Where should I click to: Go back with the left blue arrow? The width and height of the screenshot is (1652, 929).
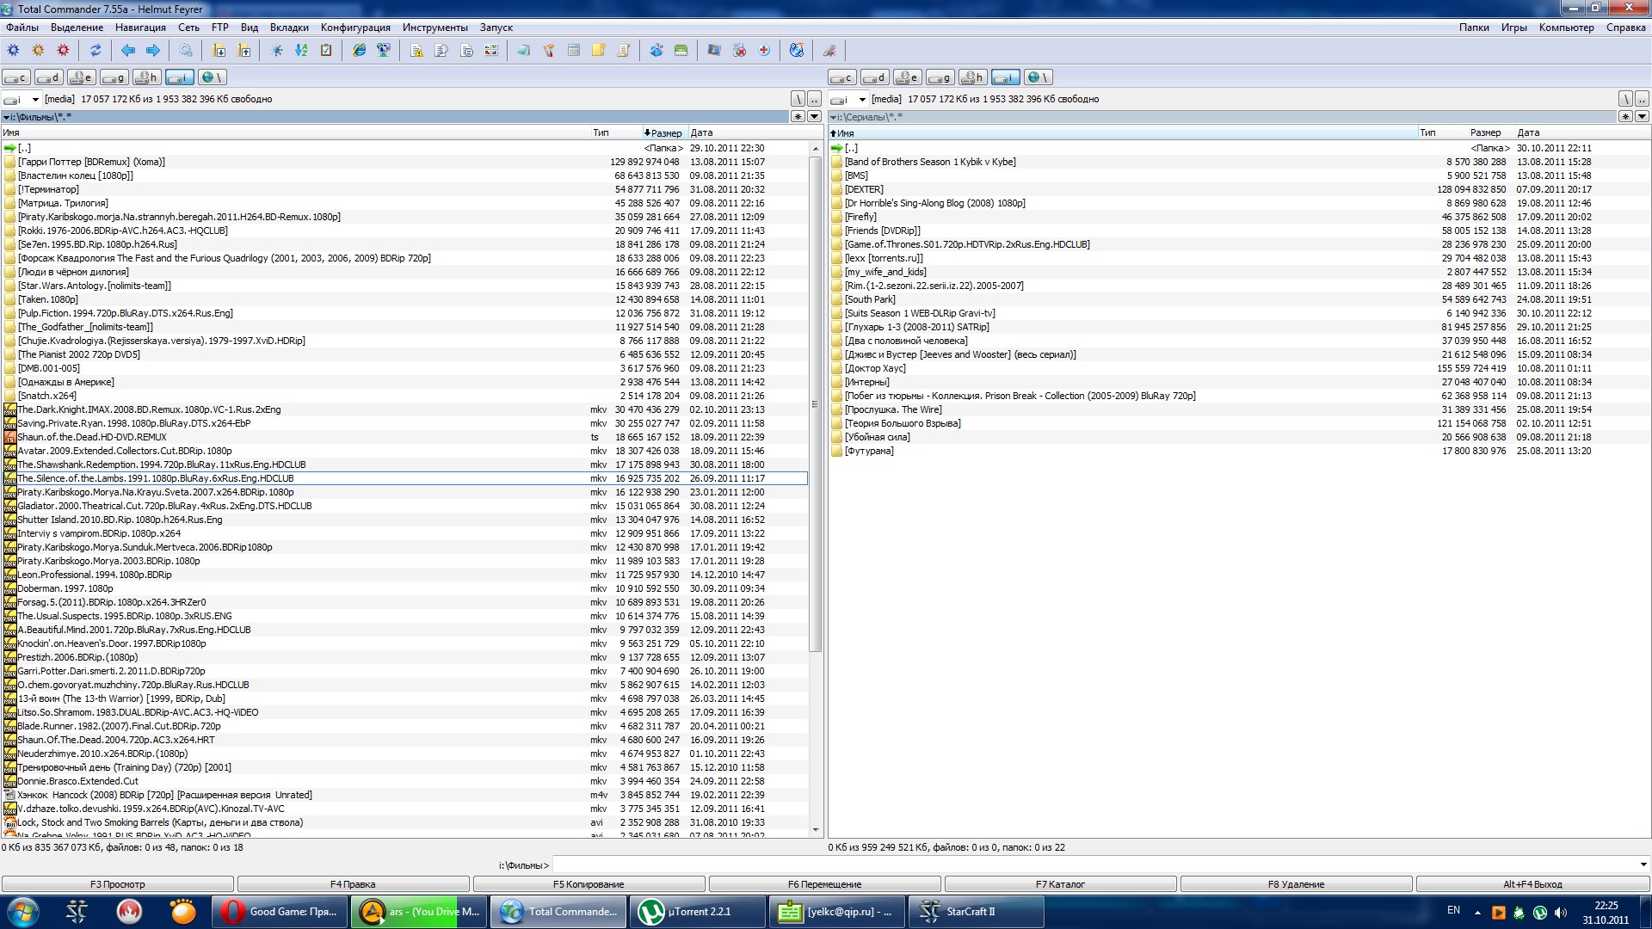(x=128, y=51)
